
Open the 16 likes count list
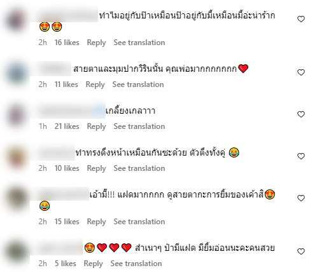click(x=67, y=43)
